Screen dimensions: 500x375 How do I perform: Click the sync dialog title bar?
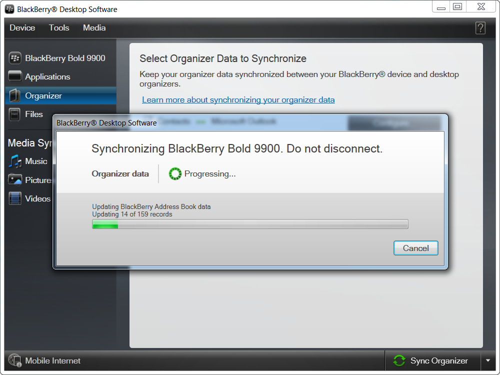250,123
